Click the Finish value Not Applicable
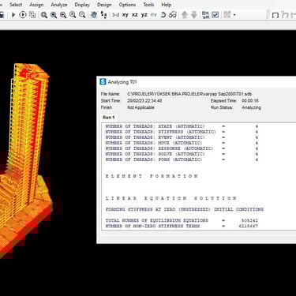This screenshot has height=296, width=296. coord(141,107)
